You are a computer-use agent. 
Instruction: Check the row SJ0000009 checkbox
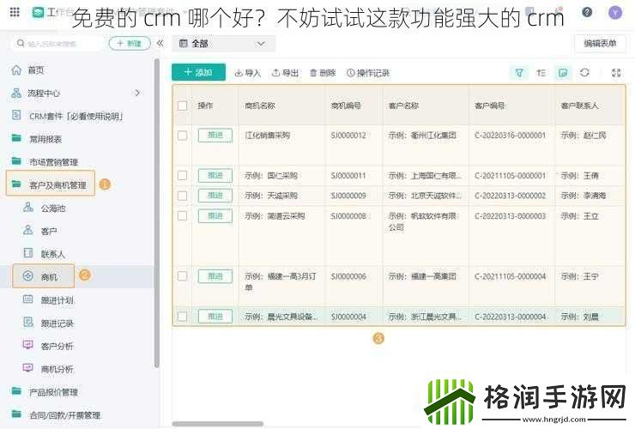point(182,196)
